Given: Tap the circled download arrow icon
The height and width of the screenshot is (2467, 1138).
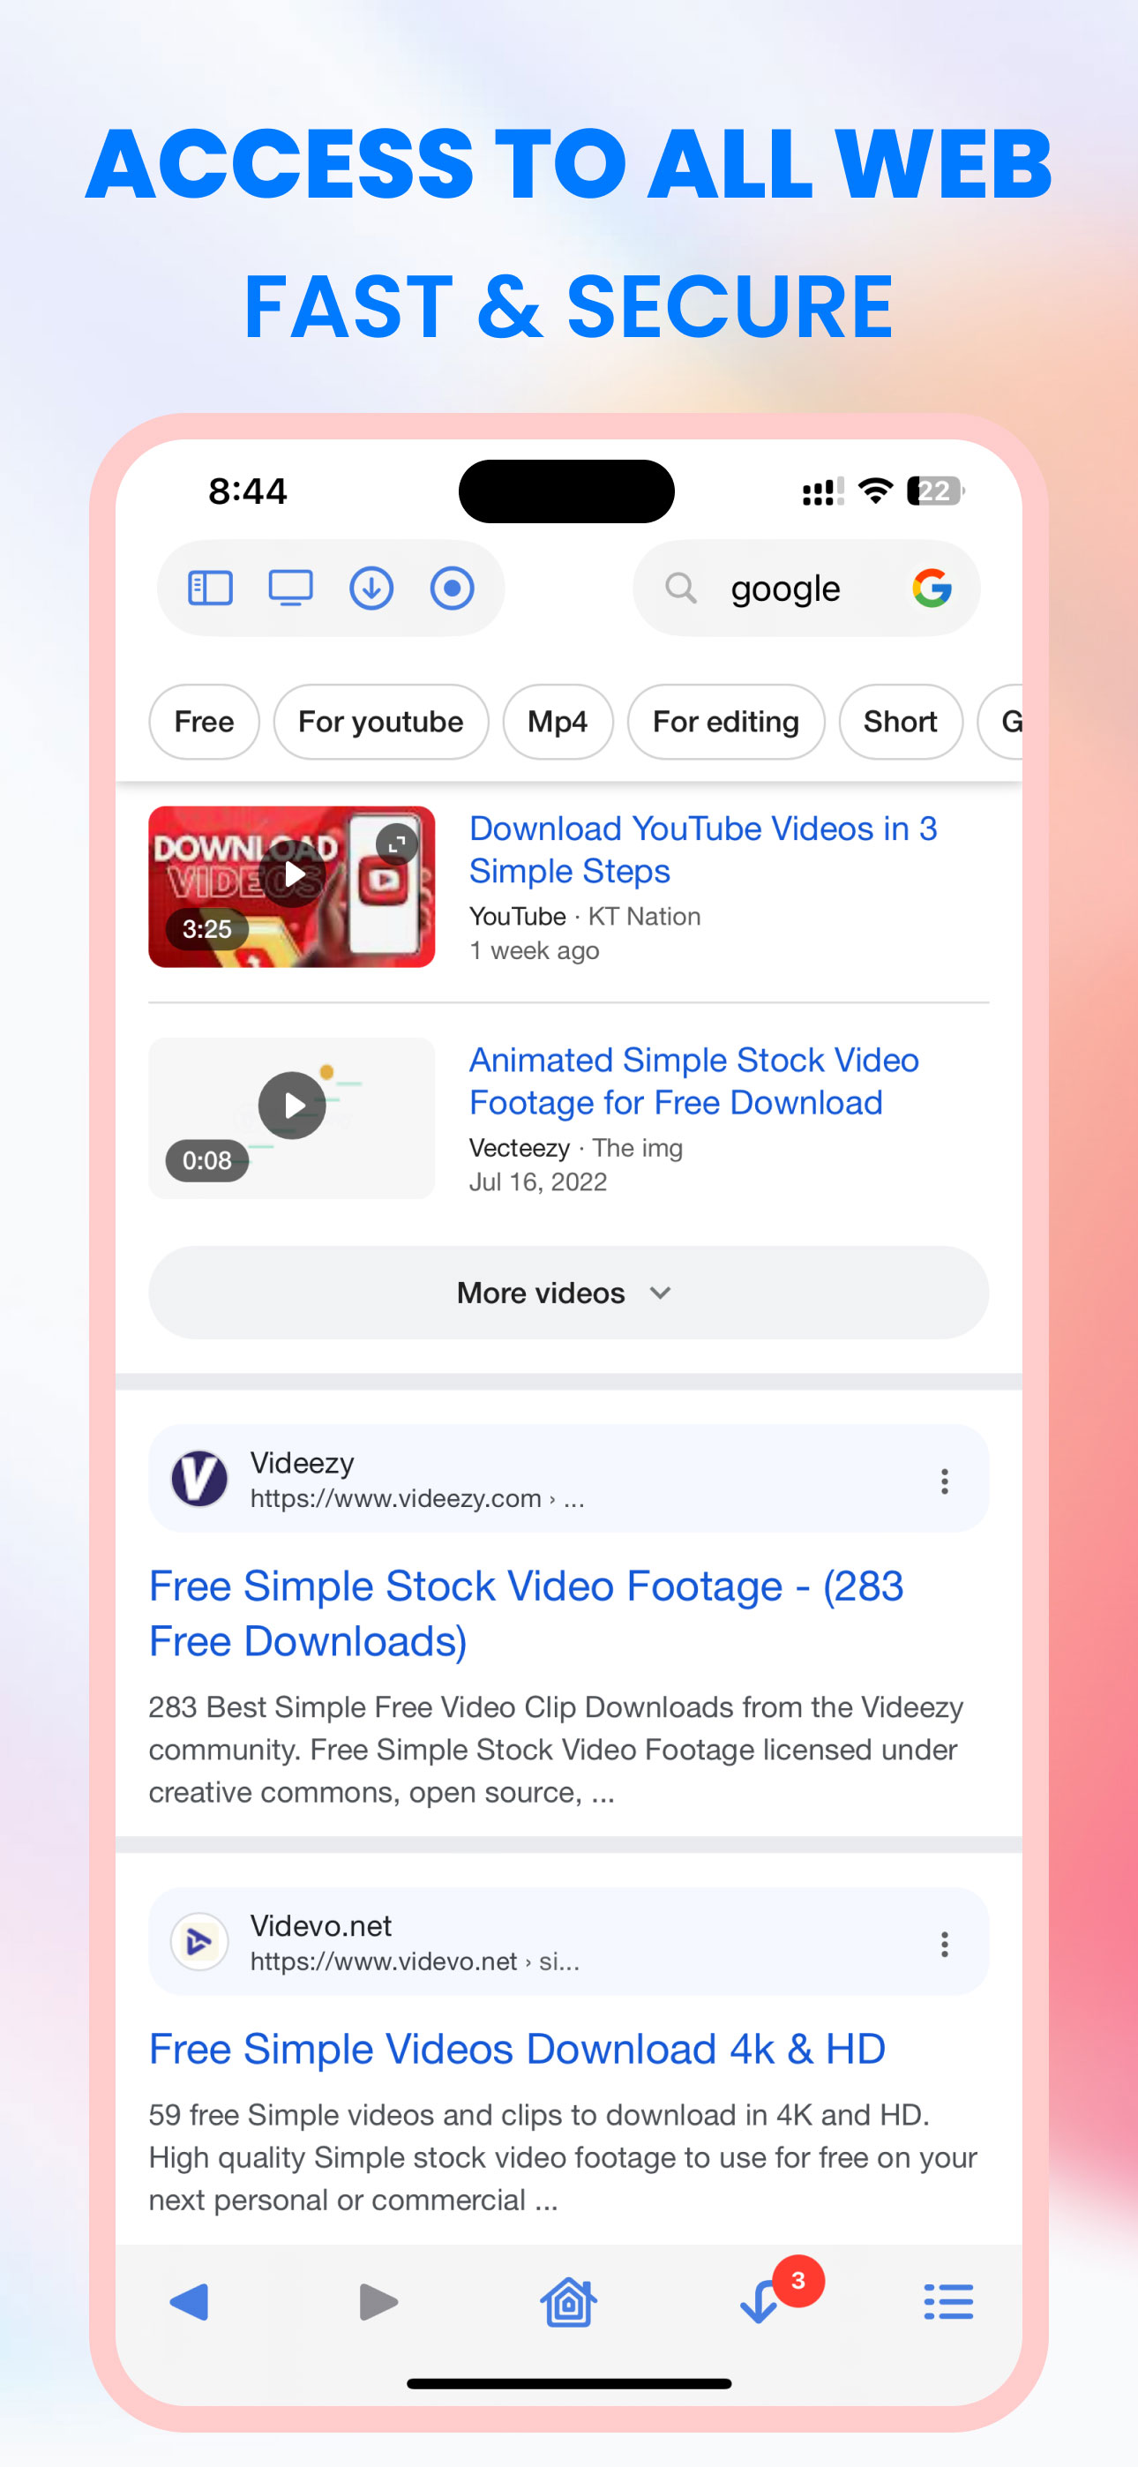Looking at the screenshot, I should (371, 588).
